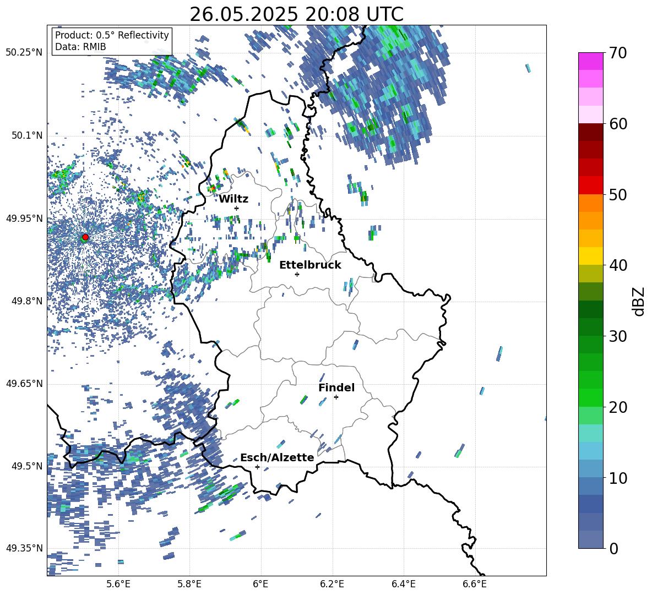The image size is (652, 595).
Task: Click the Esch/Alzette station cross marker
Action: [257, 467]
